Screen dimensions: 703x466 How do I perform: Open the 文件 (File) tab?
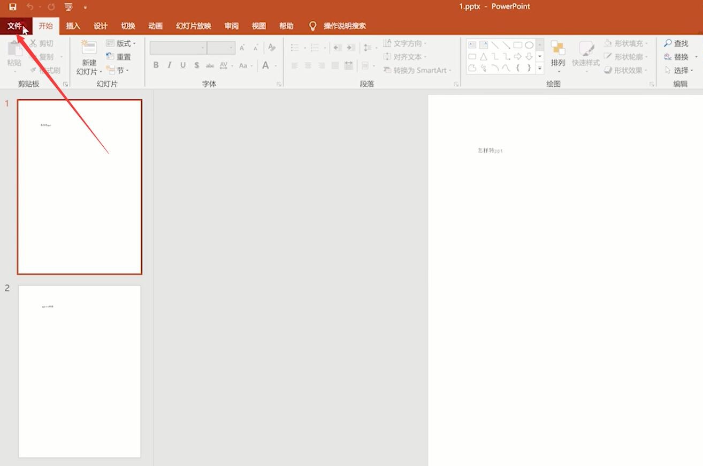15,26
